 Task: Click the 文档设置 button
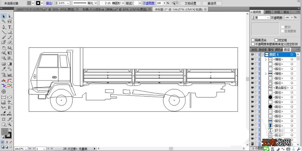[191, 3]
